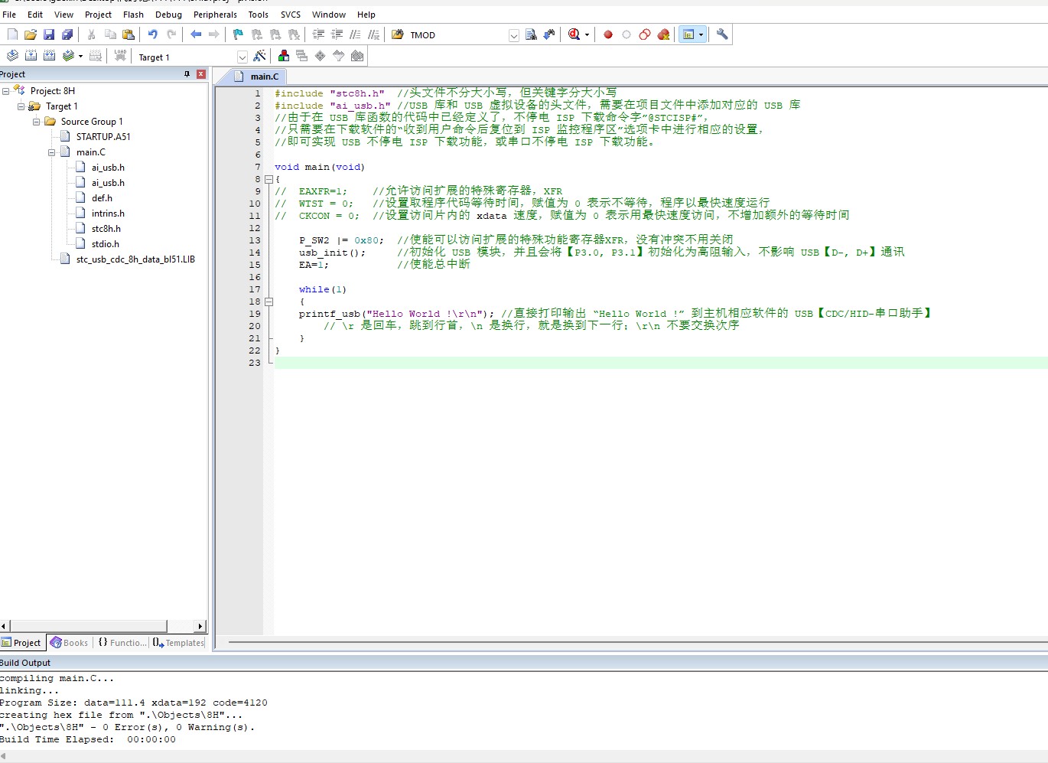
Task: Select stc_usb_cdc_8h_data_bl51.LIB in project tree
Action: point(135,259)
